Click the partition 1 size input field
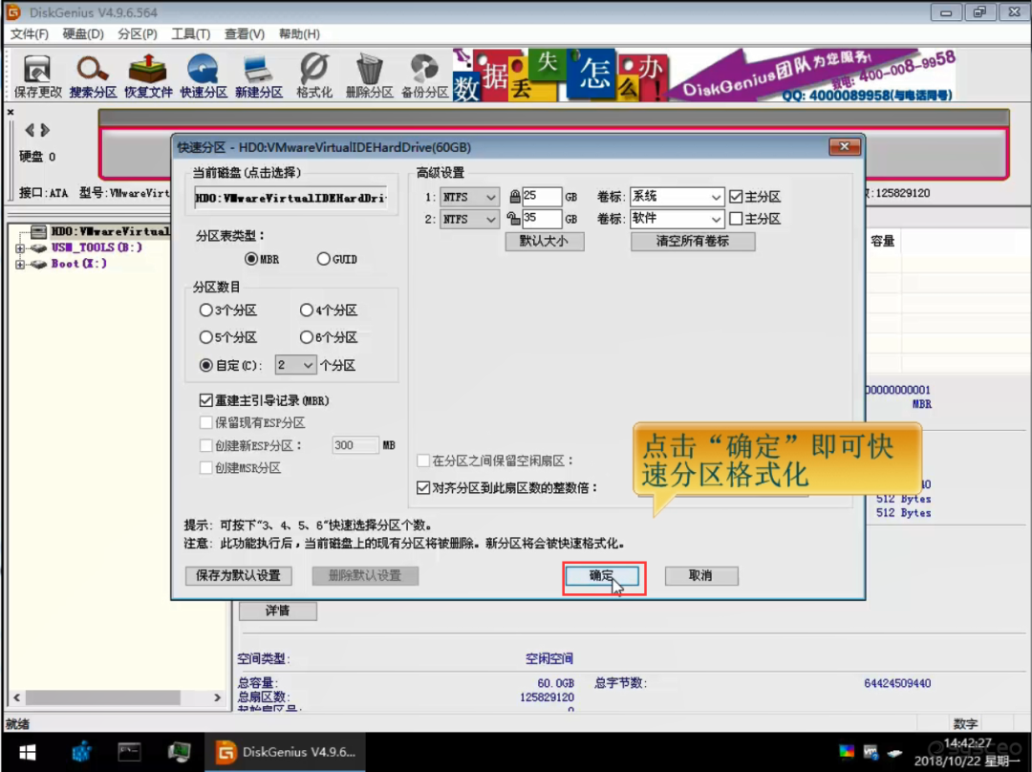The width and height of the screenshot is (1032, 772). 541,197
